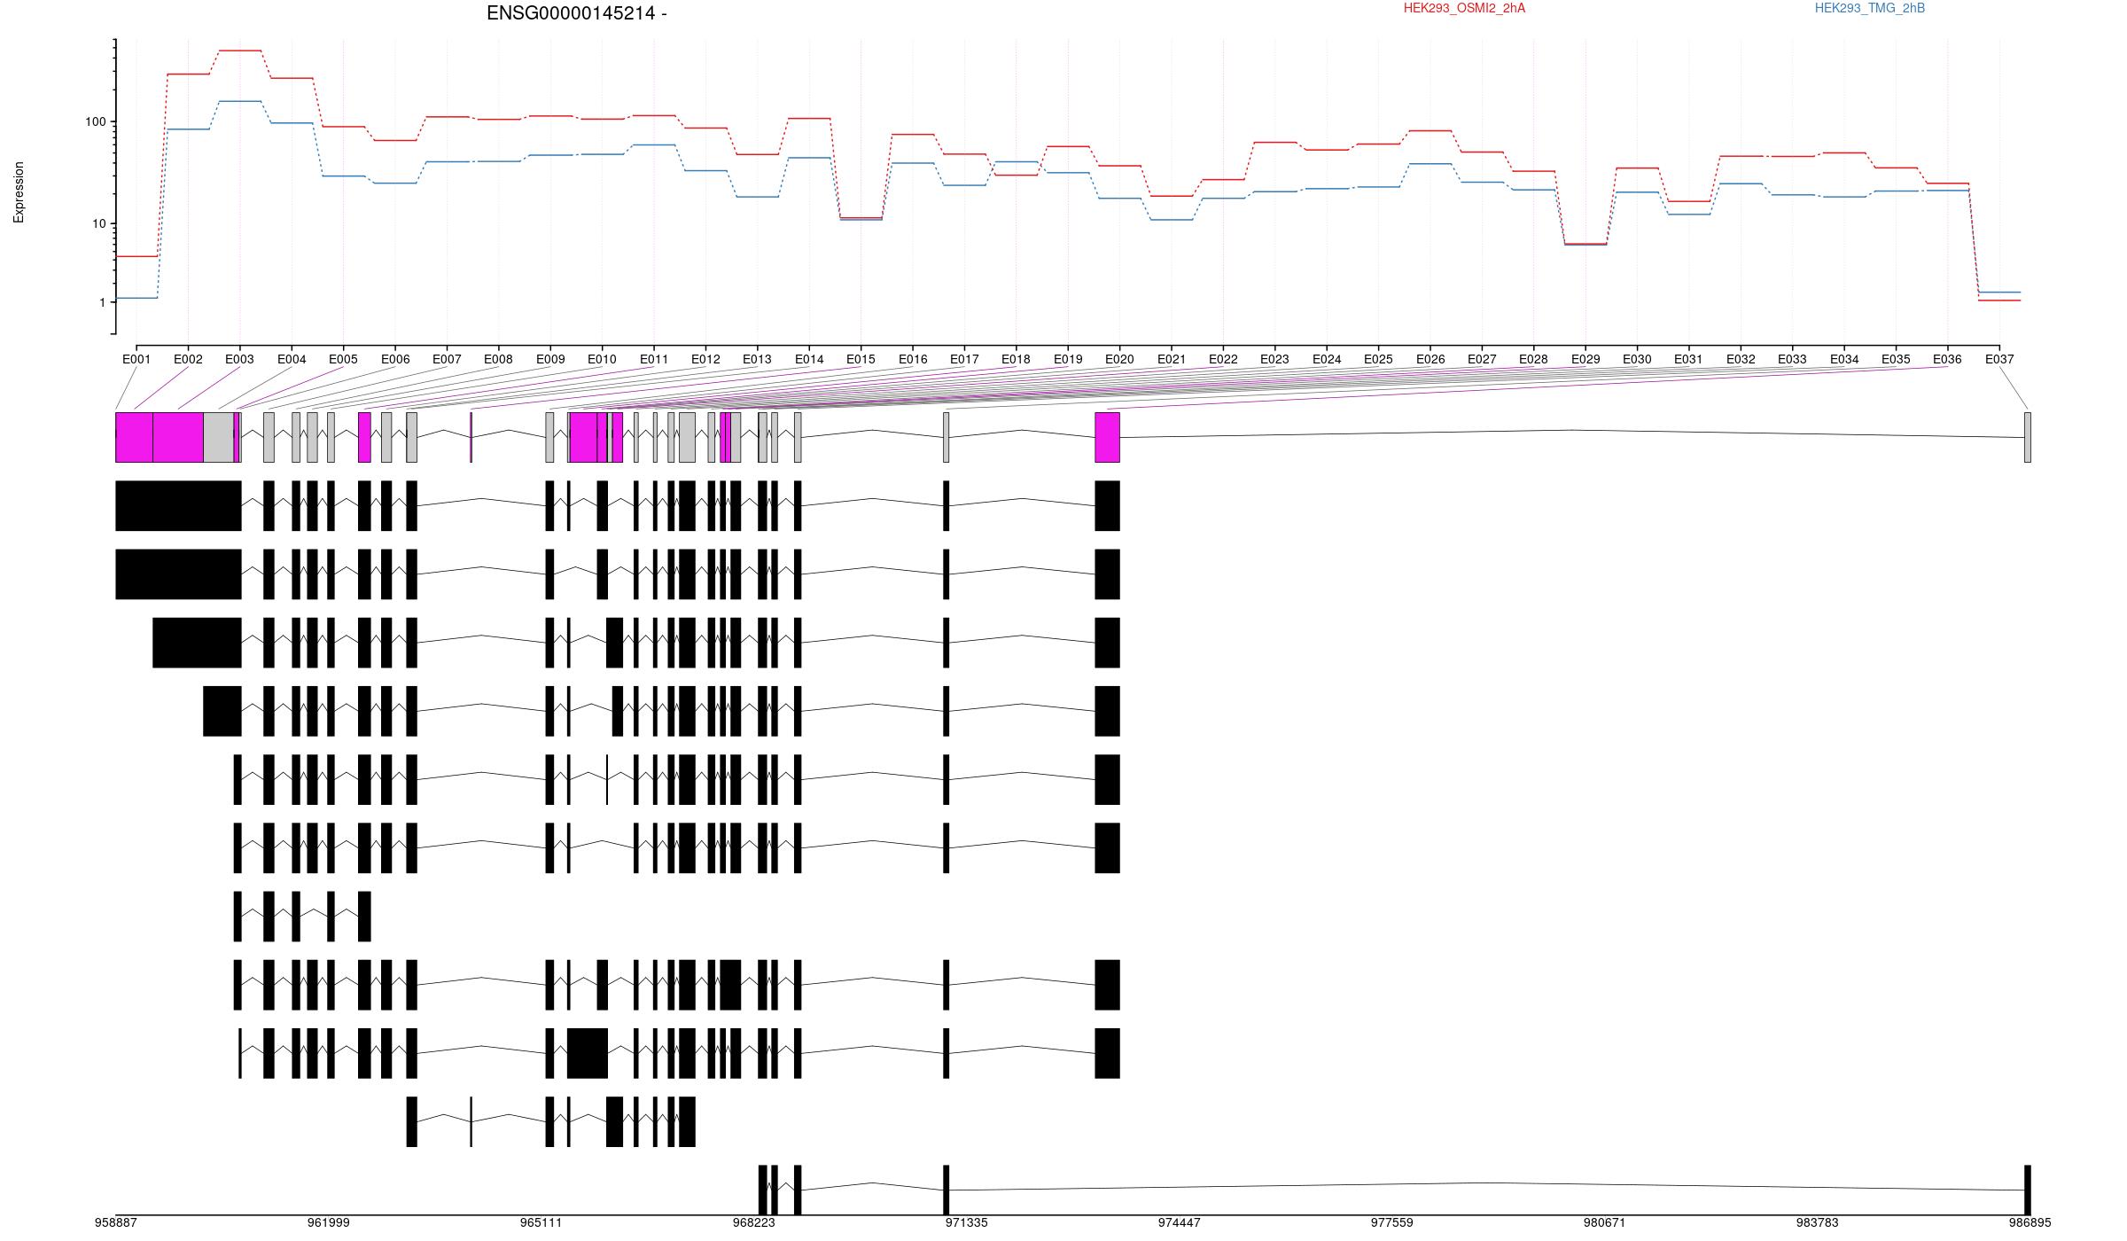
Task: Click the Expression y-axis label
Action: click(x=19, y=192)
